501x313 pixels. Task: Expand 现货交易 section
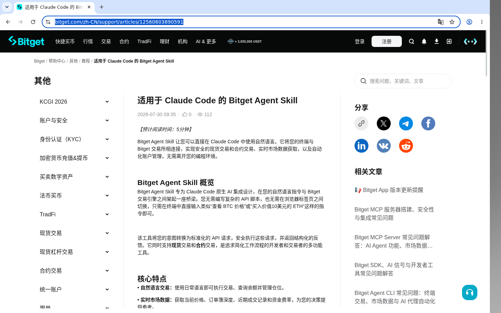tap(74, 233)
